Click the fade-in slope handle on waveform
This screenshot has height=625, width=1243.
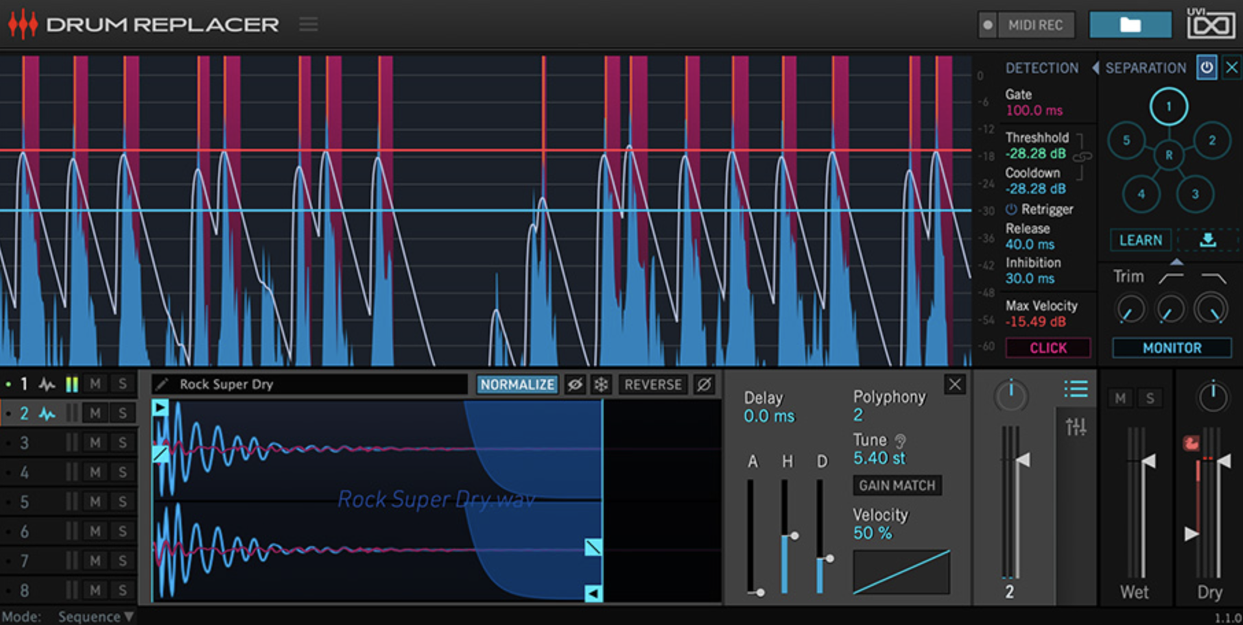tap(160, 453)
